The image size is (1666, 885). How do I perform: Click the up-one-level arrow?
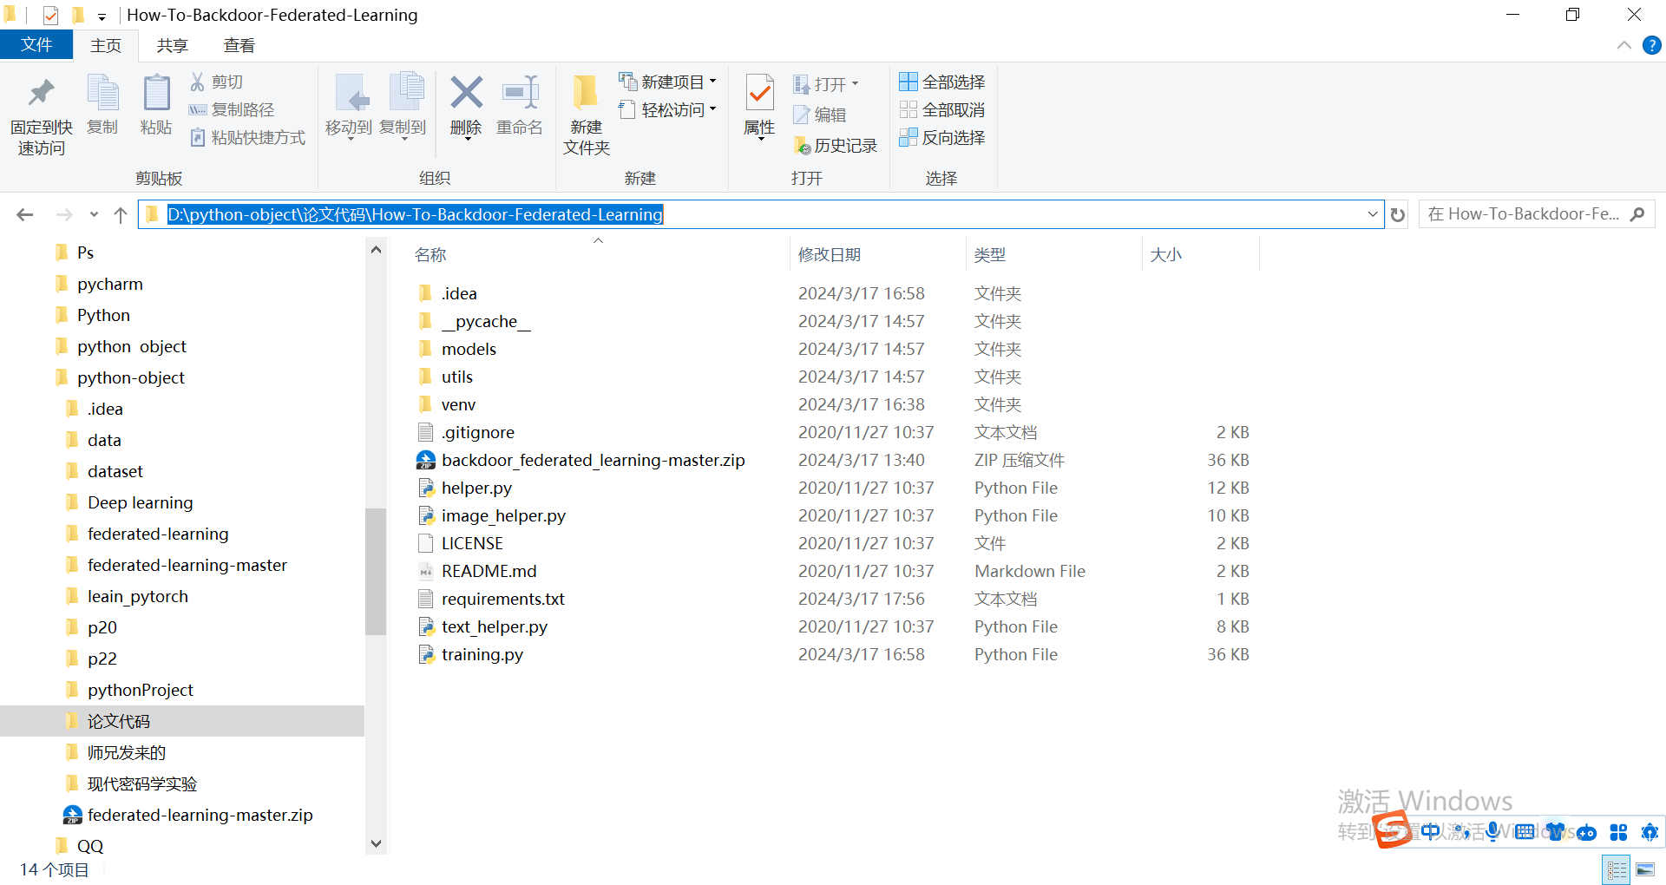[121, 214]
